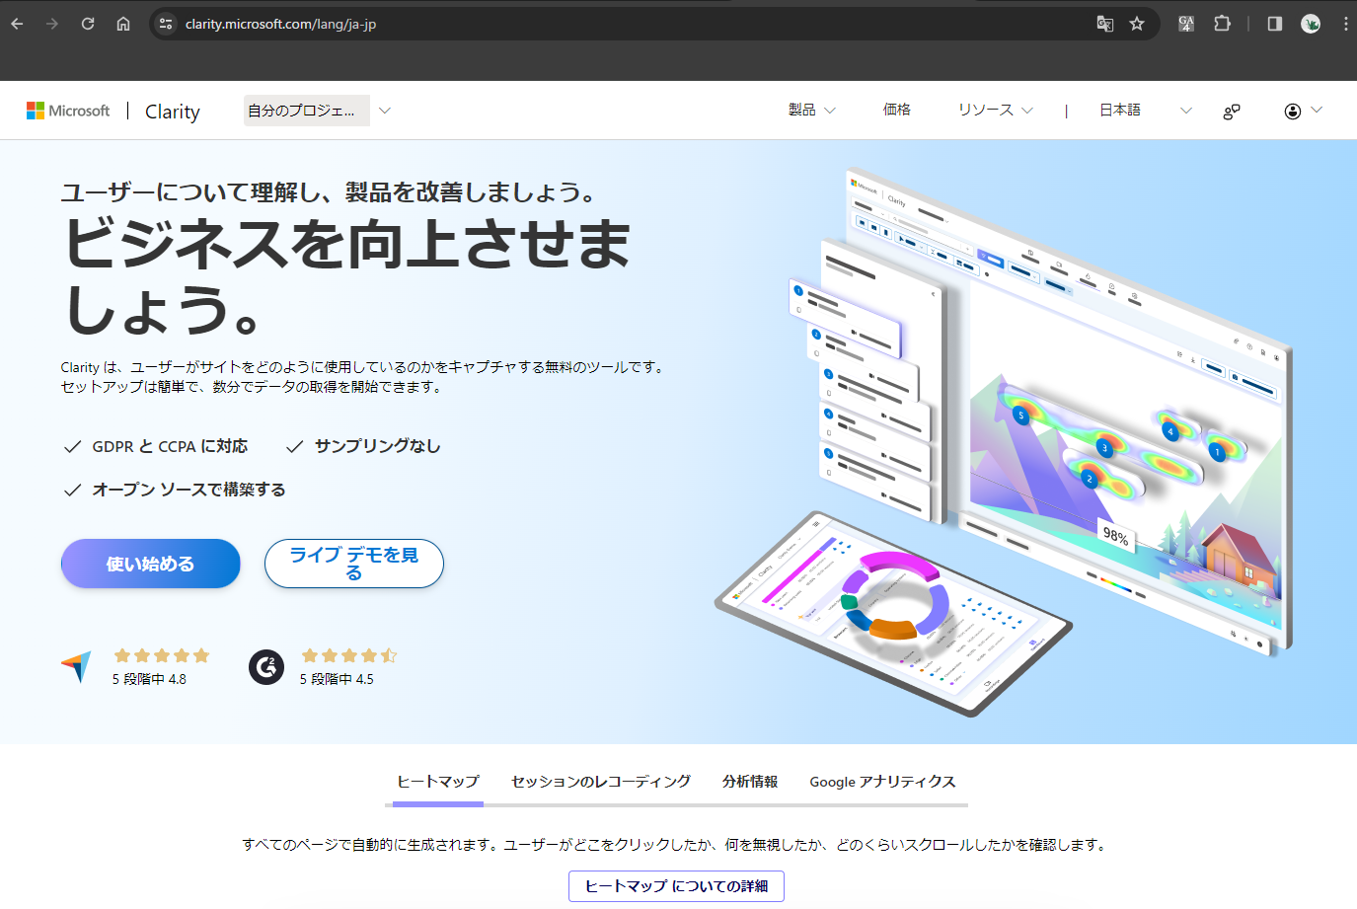Screen dimensions: 1357x909
Task: Click the G2 logo icon
Action: (x=266, y=667)
